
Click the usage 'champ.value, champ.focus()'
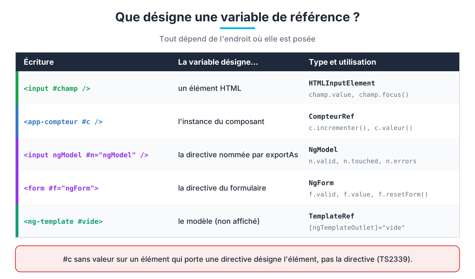click(x=359, y=95)
